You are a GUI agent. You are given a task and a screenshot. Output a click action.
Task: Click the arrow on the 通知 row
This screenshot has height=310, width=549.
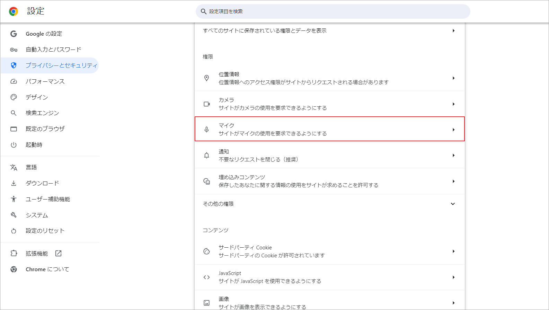(453, 156)
